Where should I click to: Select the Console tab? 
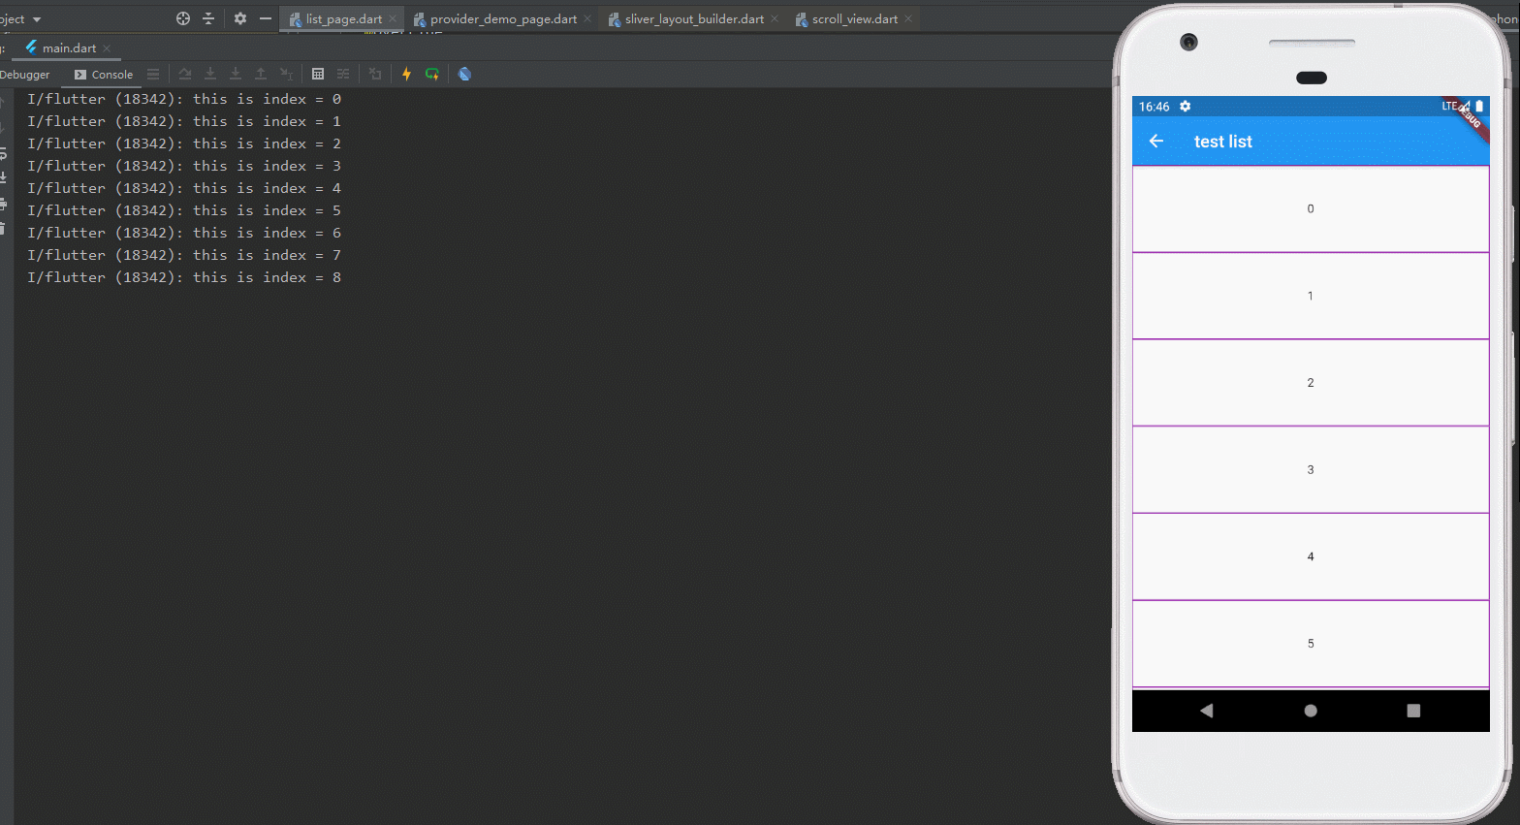pyautogui.click(x=104, y=75)
